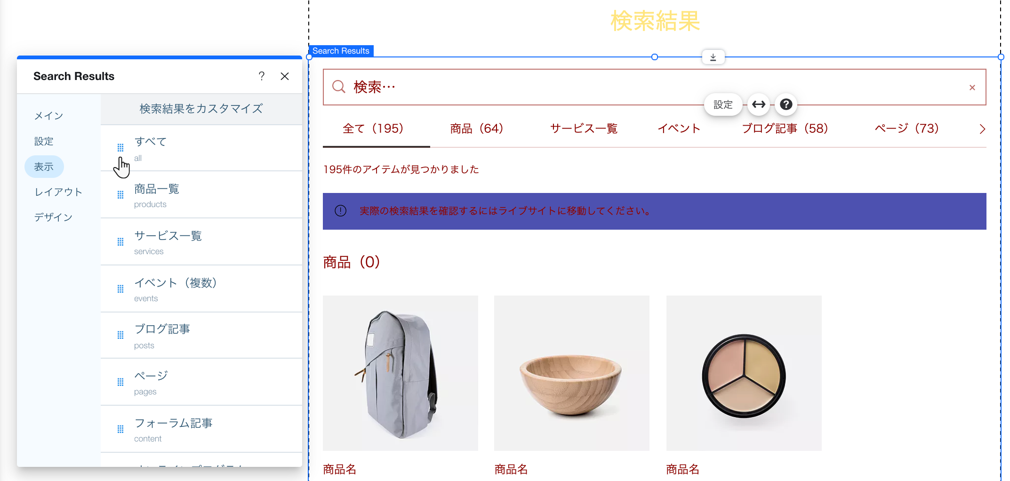The height and width of the screenshot is (481, 1010).
Task: Close the Search Results settings panel
Action: point(285,76)
